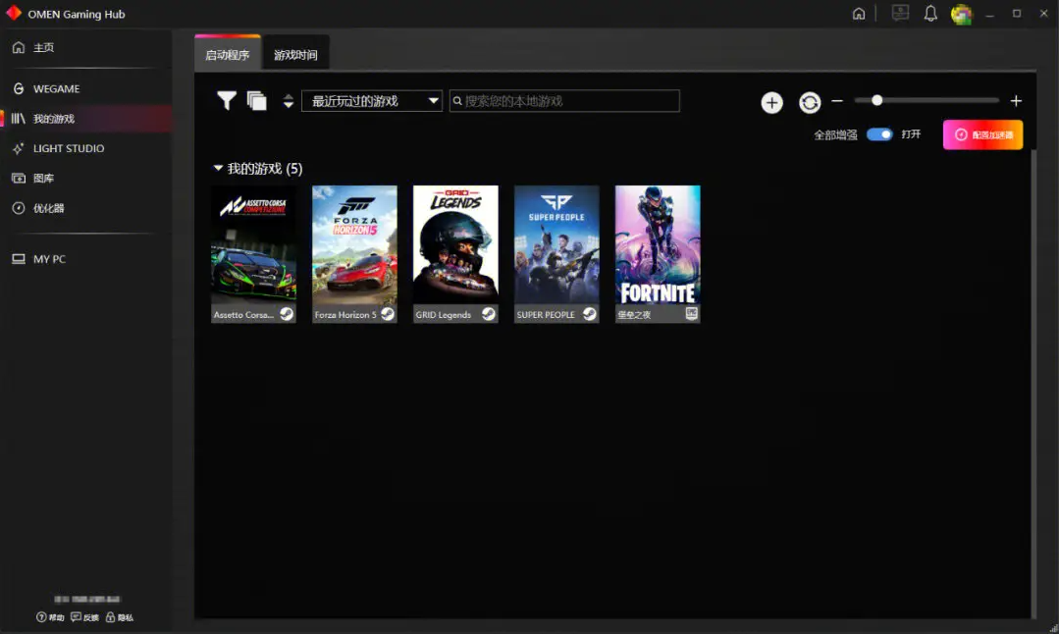The image size is (1059, 634).
Task: Click the filter funnel icon
Action: tap(227, 100)
